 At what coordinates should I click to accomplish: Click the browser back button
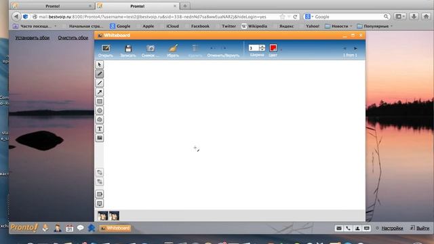(16, 16)
